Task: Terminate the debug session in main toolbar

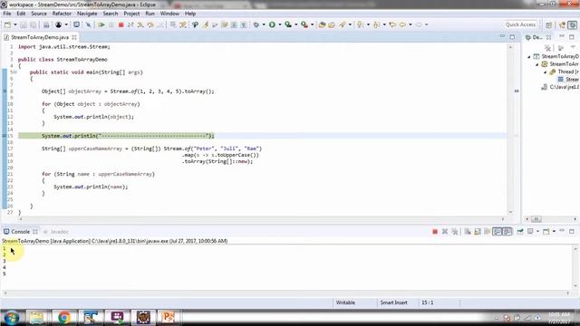Action: [x=121, y=24]
